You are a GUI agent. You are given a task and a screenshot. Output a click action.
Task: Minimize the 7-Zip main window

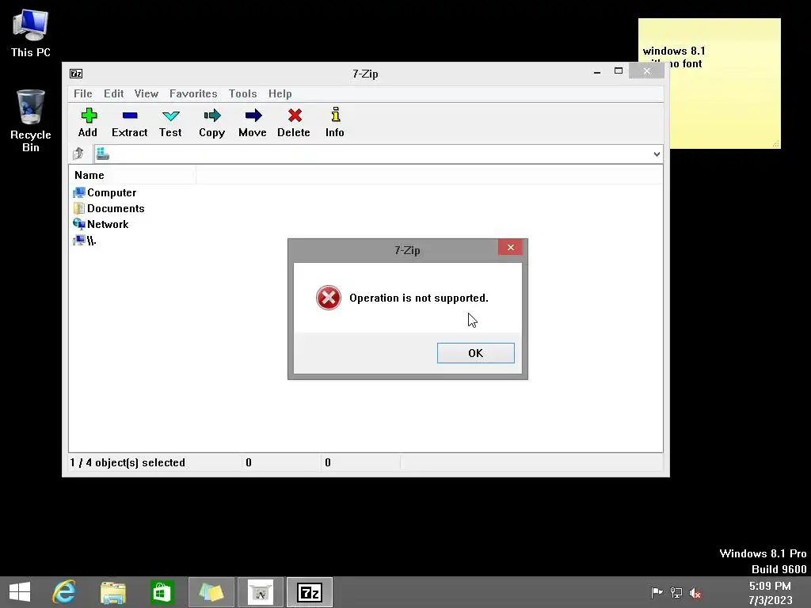(x=597, y=71)
